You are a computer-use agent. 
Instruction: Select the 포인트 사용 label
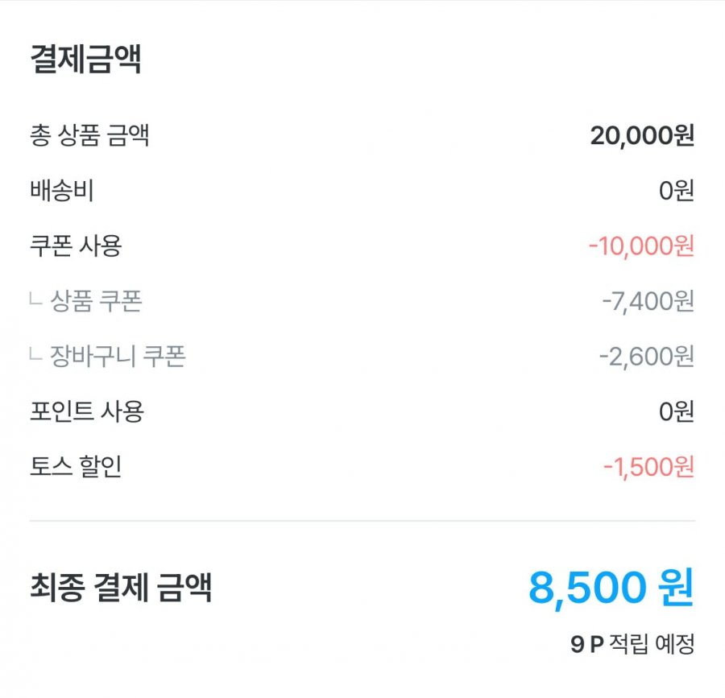point(87,411)
